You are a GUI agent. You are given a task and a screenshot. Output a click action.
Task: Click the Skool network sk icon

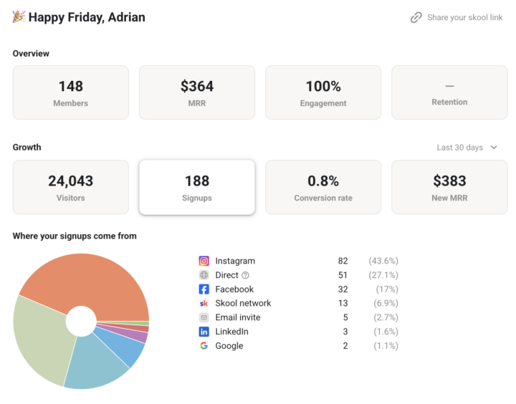204,303
